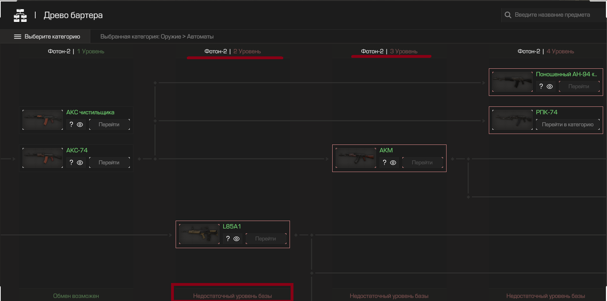This screenshot has height=301, width=607.
Task: Select the Фотон-2 4 Уровень column header
Action: coord(546,51)
